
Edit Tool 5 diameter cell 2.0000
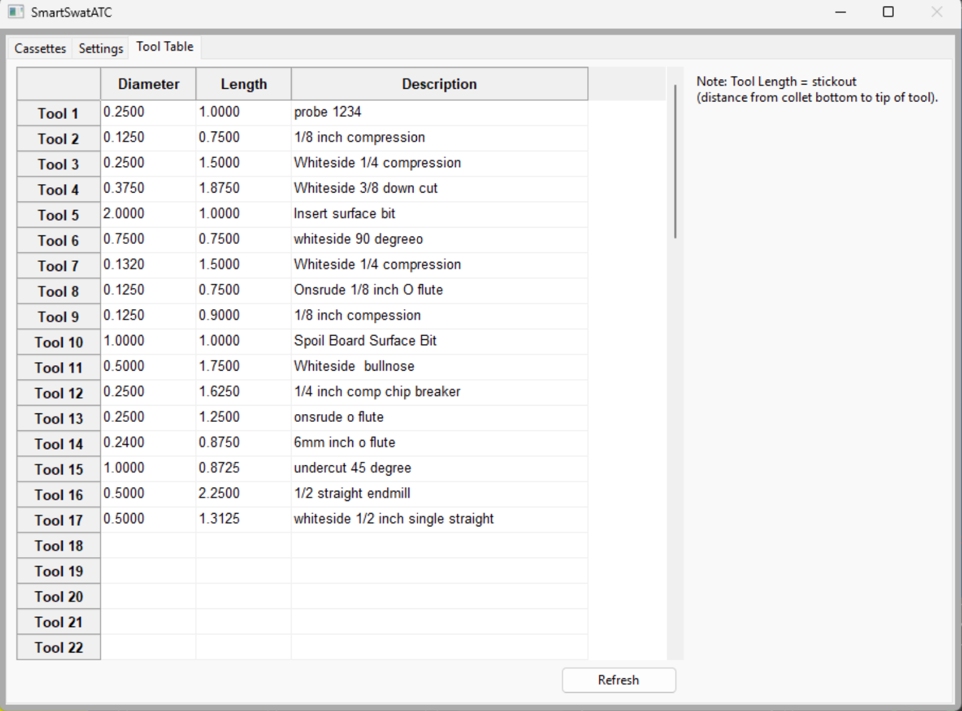pos(148,214)
